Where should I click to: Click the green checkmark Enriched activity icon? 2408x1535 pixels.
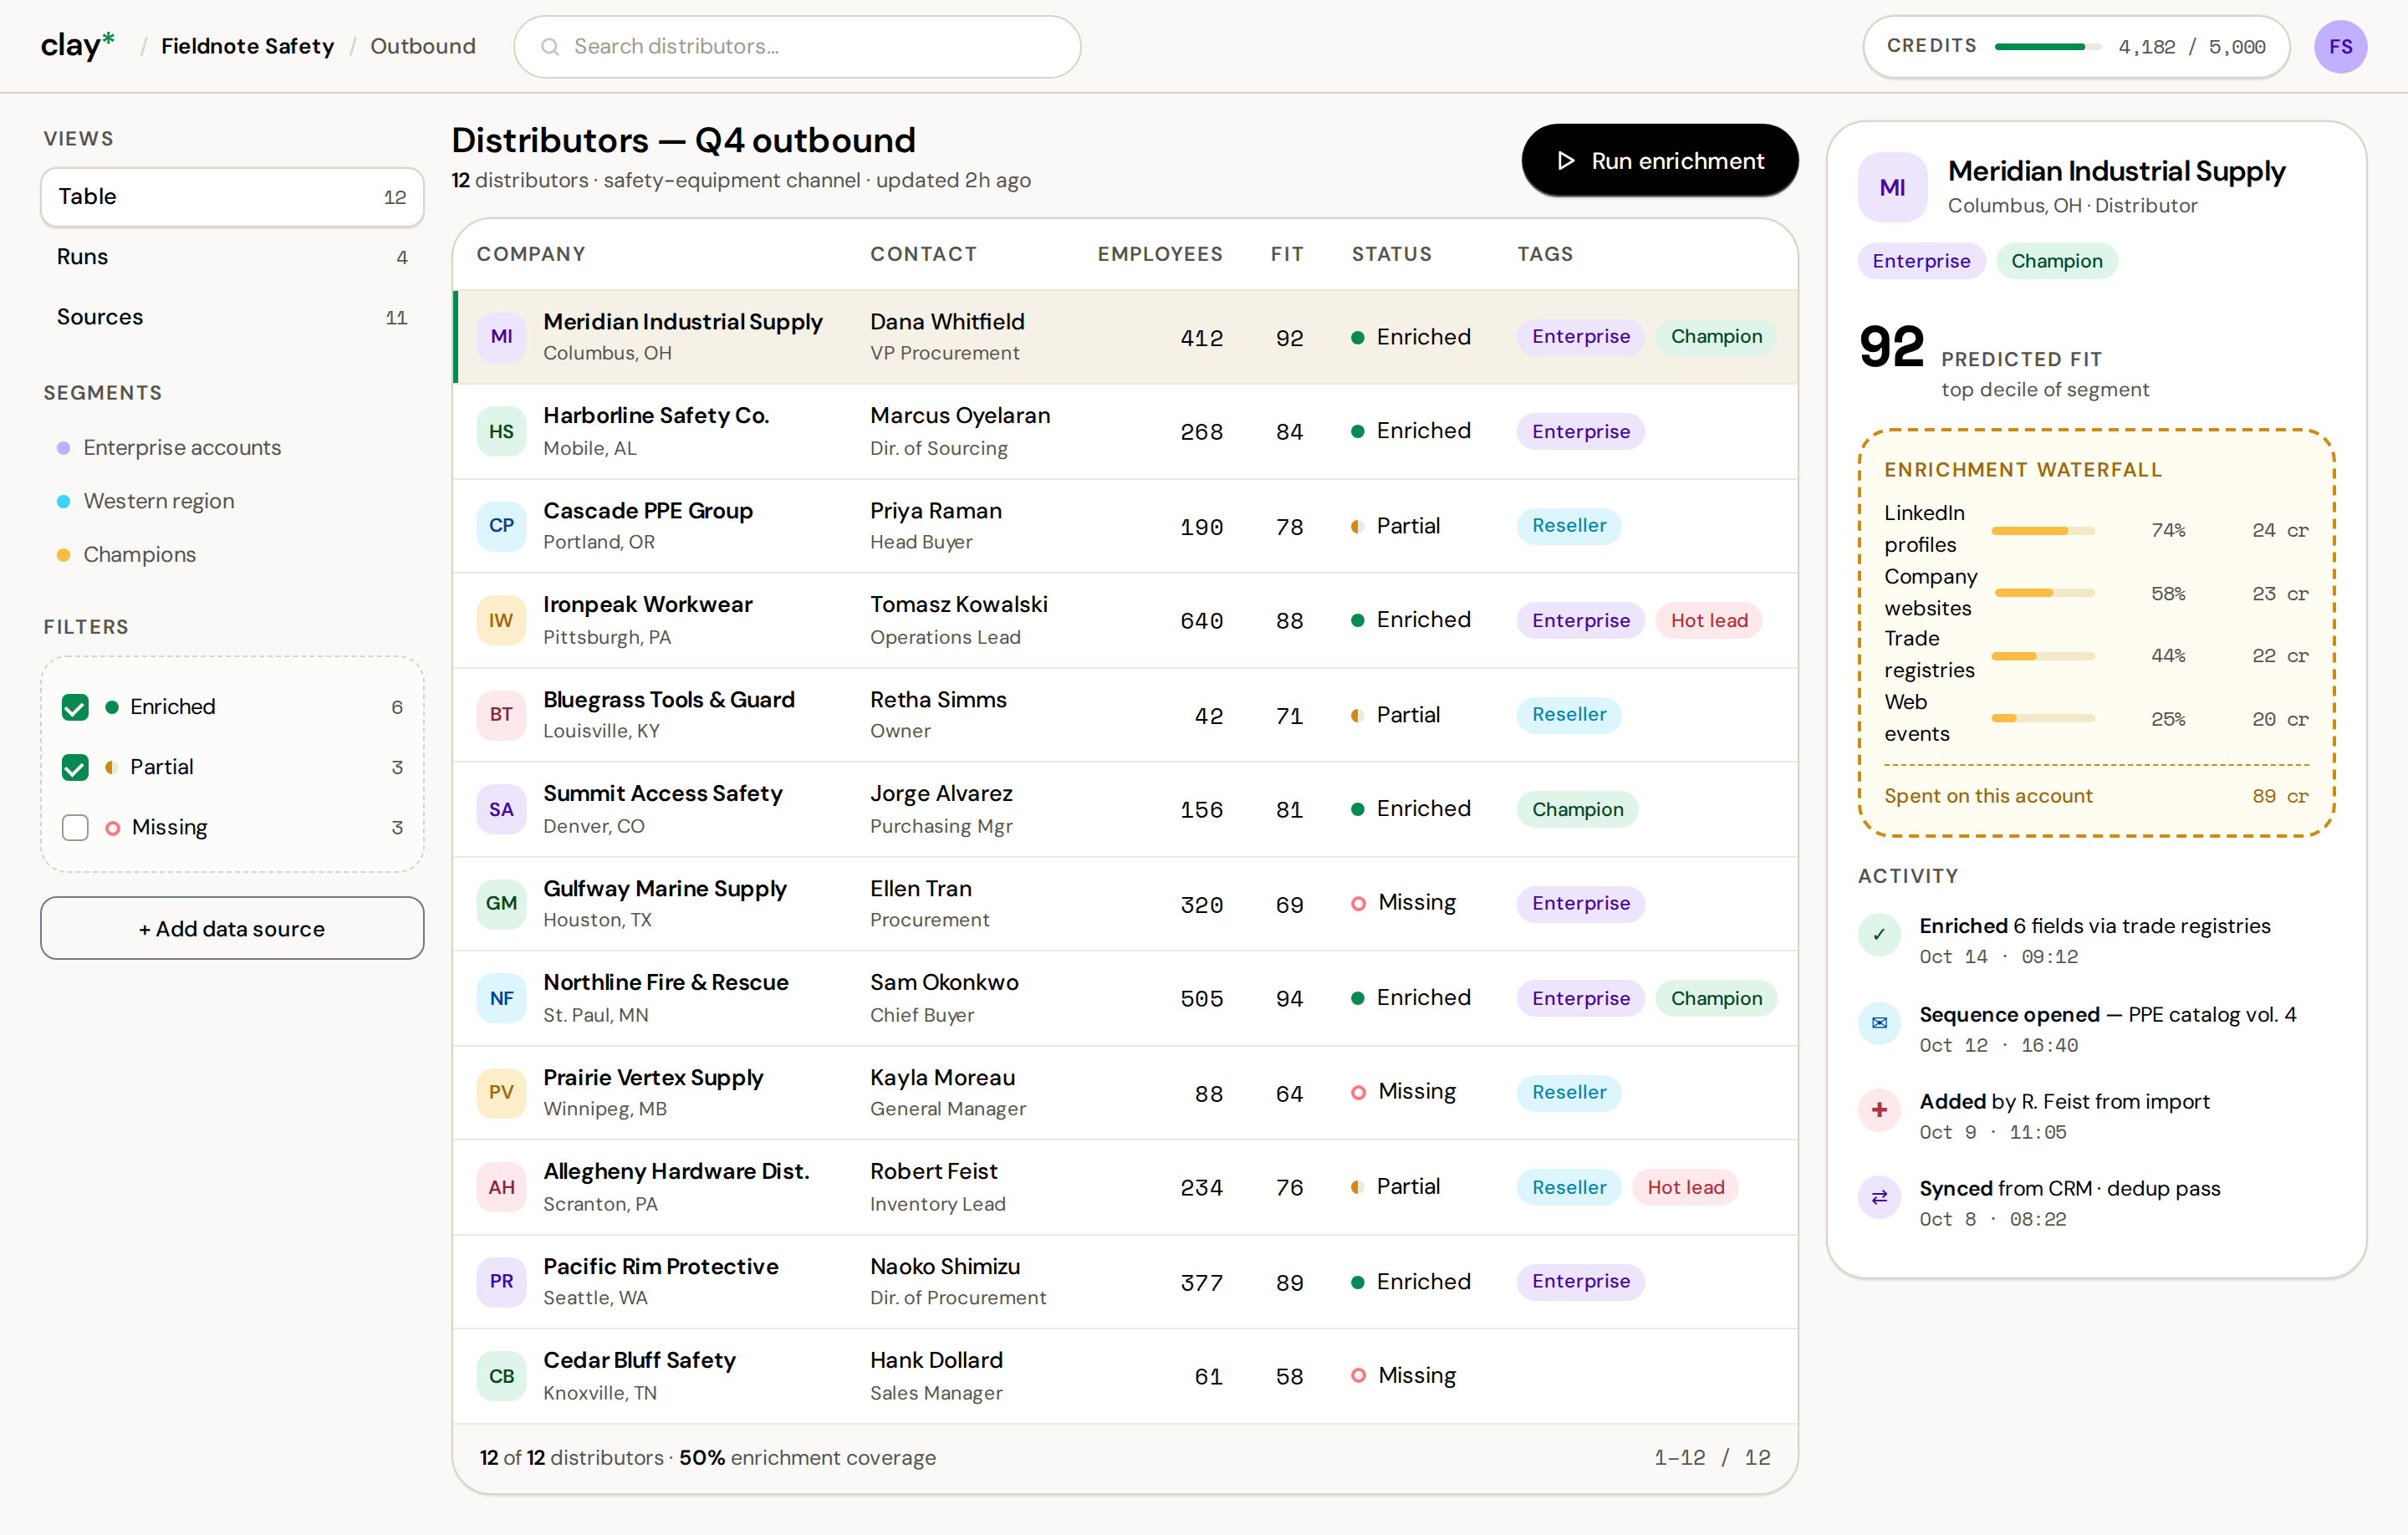click(1879, 935)
